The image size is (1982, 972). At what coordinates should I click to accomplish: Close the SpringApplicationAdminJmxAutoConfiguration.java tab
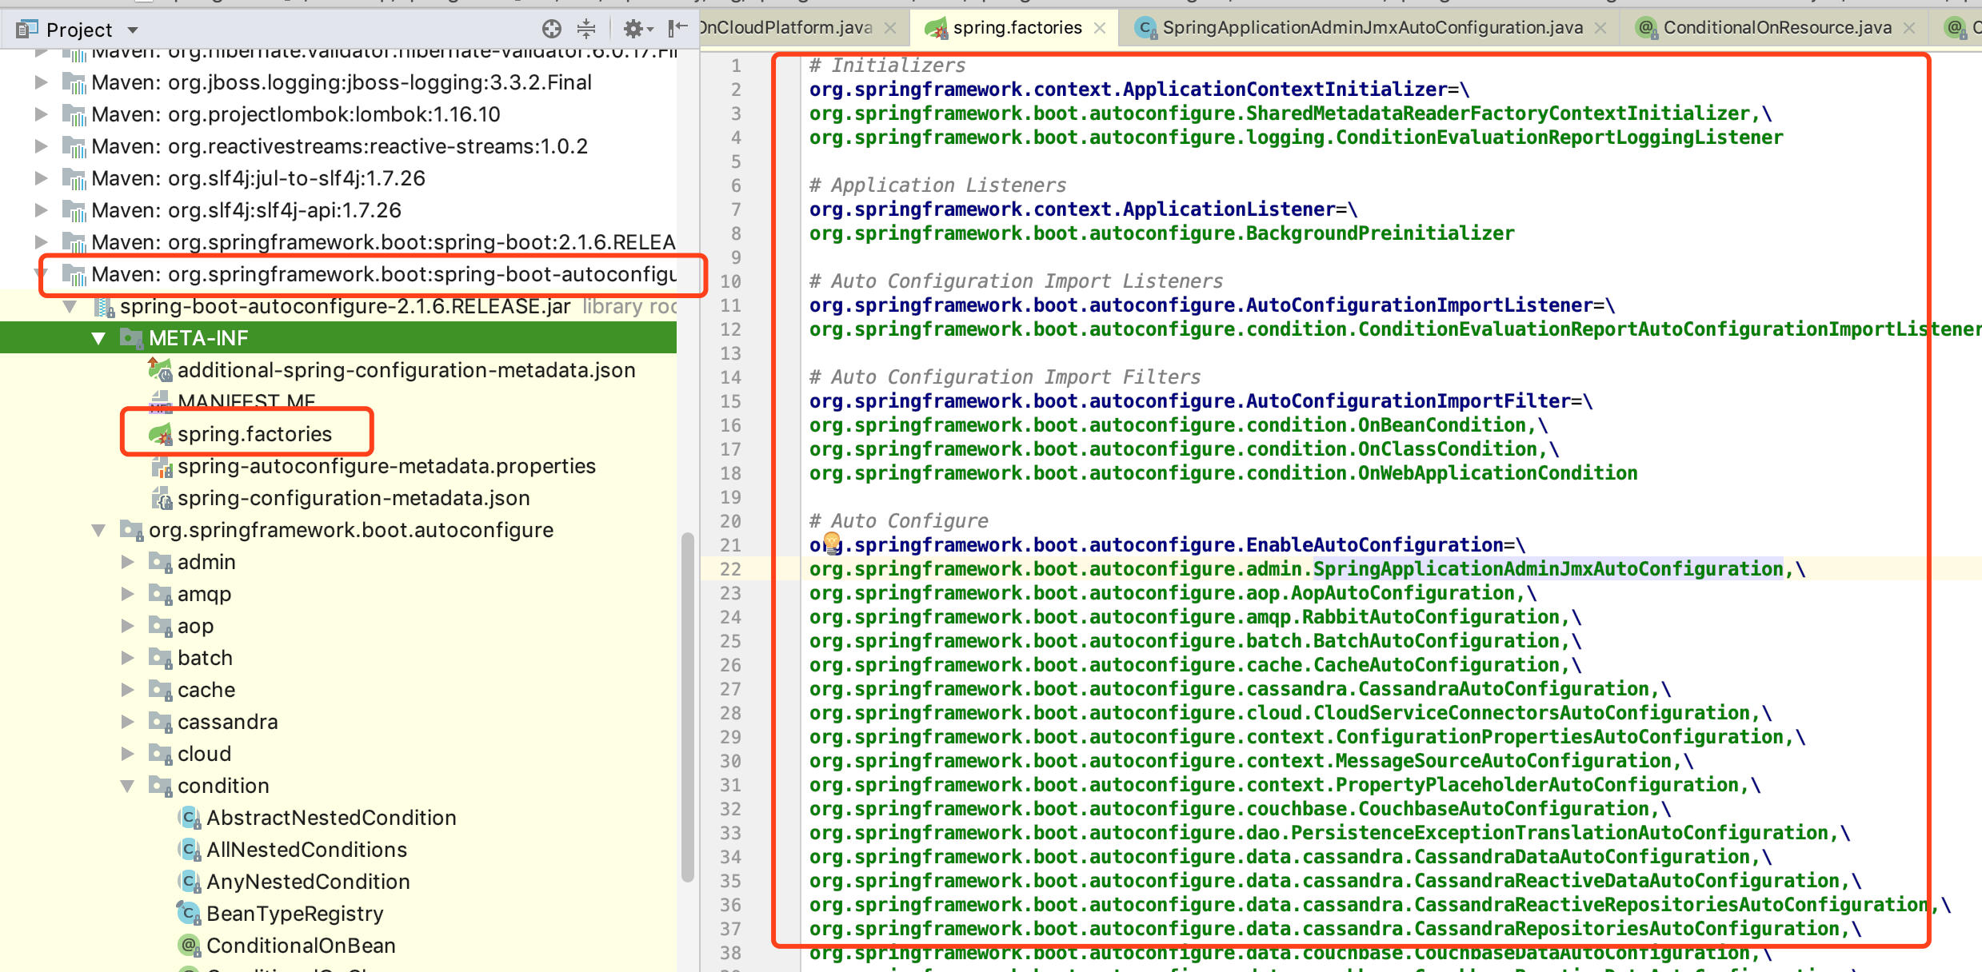point(1600,28)
